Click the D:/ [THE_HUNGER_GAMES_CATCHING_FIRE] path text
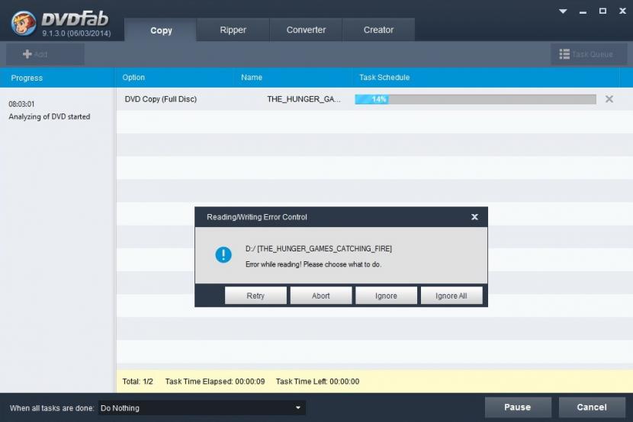Screen dimensions: 633x422 tap(319, 248)
